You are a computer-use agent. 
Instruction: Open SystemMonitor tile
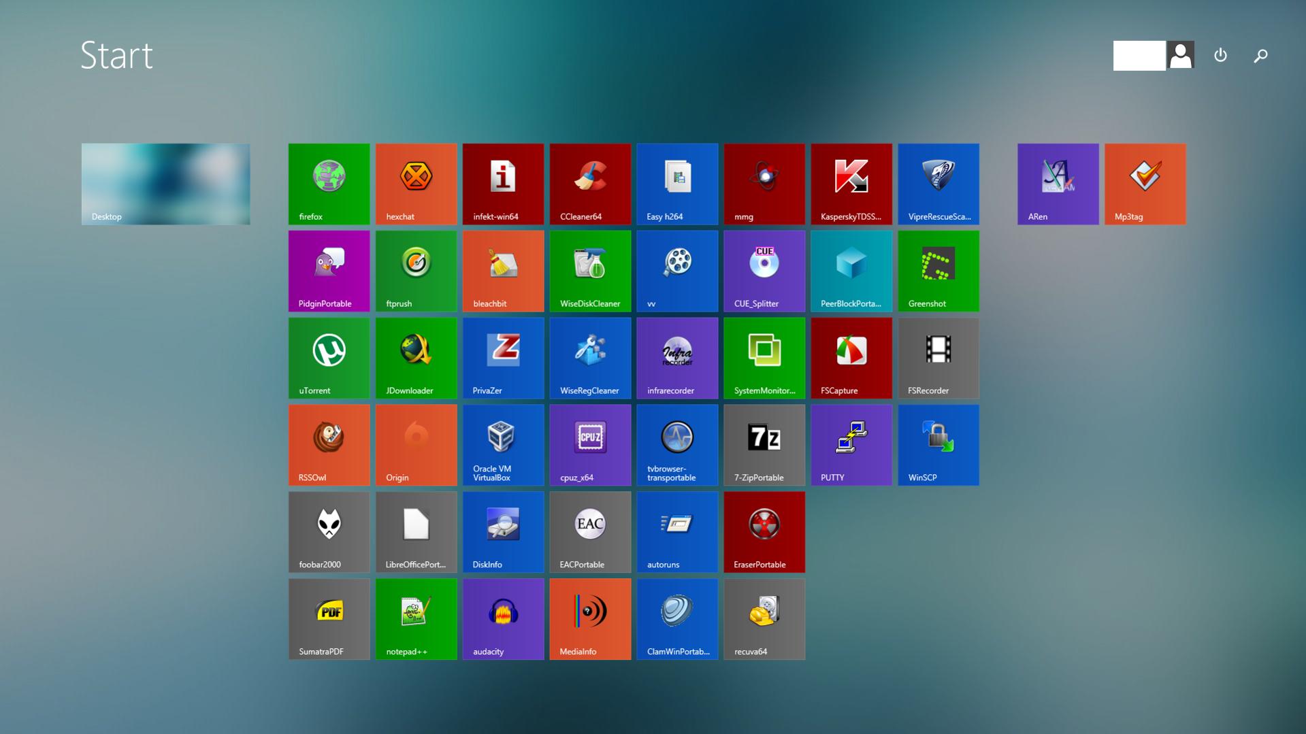[x=764, y=358]
